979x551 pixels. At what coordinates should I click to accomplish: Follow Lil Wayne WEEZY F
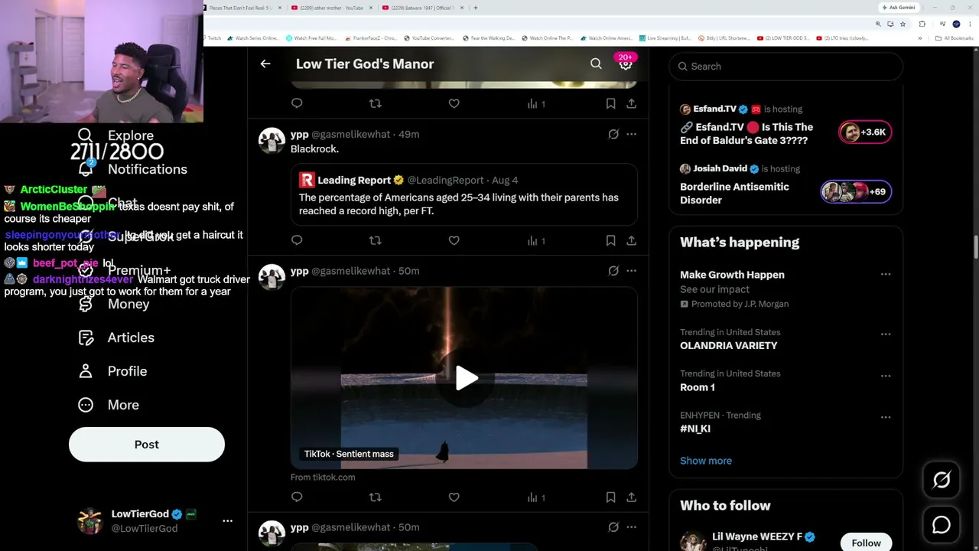866,543
